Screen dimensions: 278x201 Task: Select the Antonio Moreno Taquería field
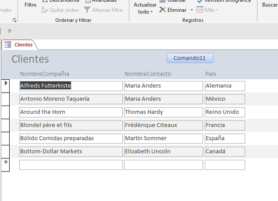[x=71, y=99]
